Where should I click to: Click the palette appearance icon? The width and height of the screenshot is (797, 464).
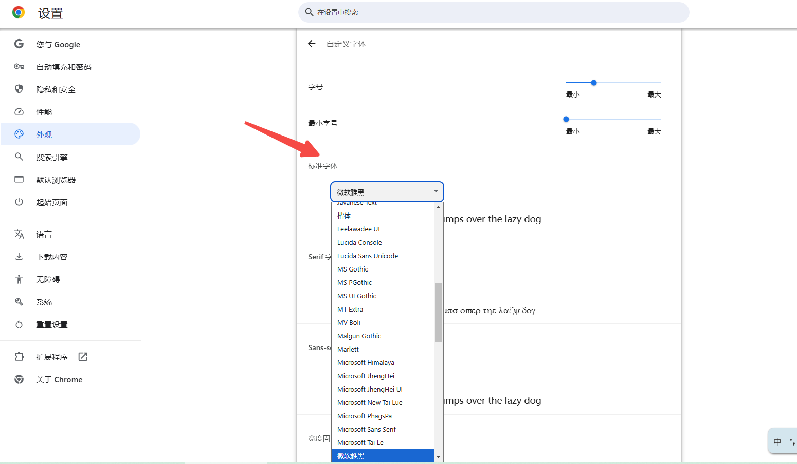(19, 134)
